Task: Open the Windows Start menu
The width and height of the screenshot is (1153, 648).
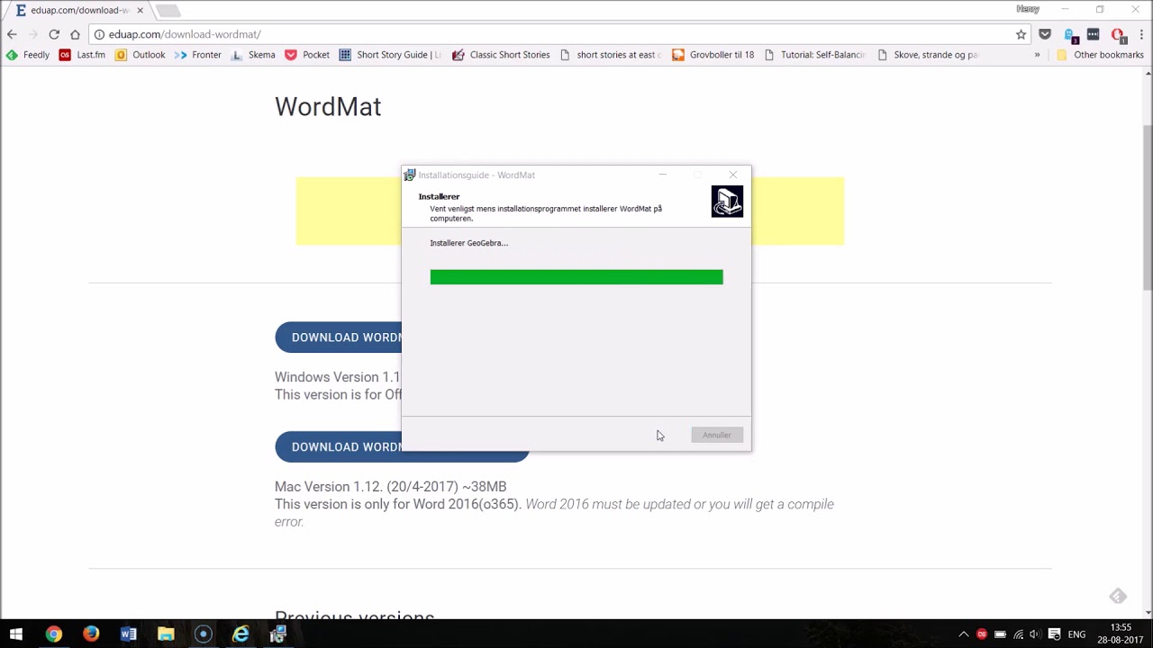Action: pos(16,634)
